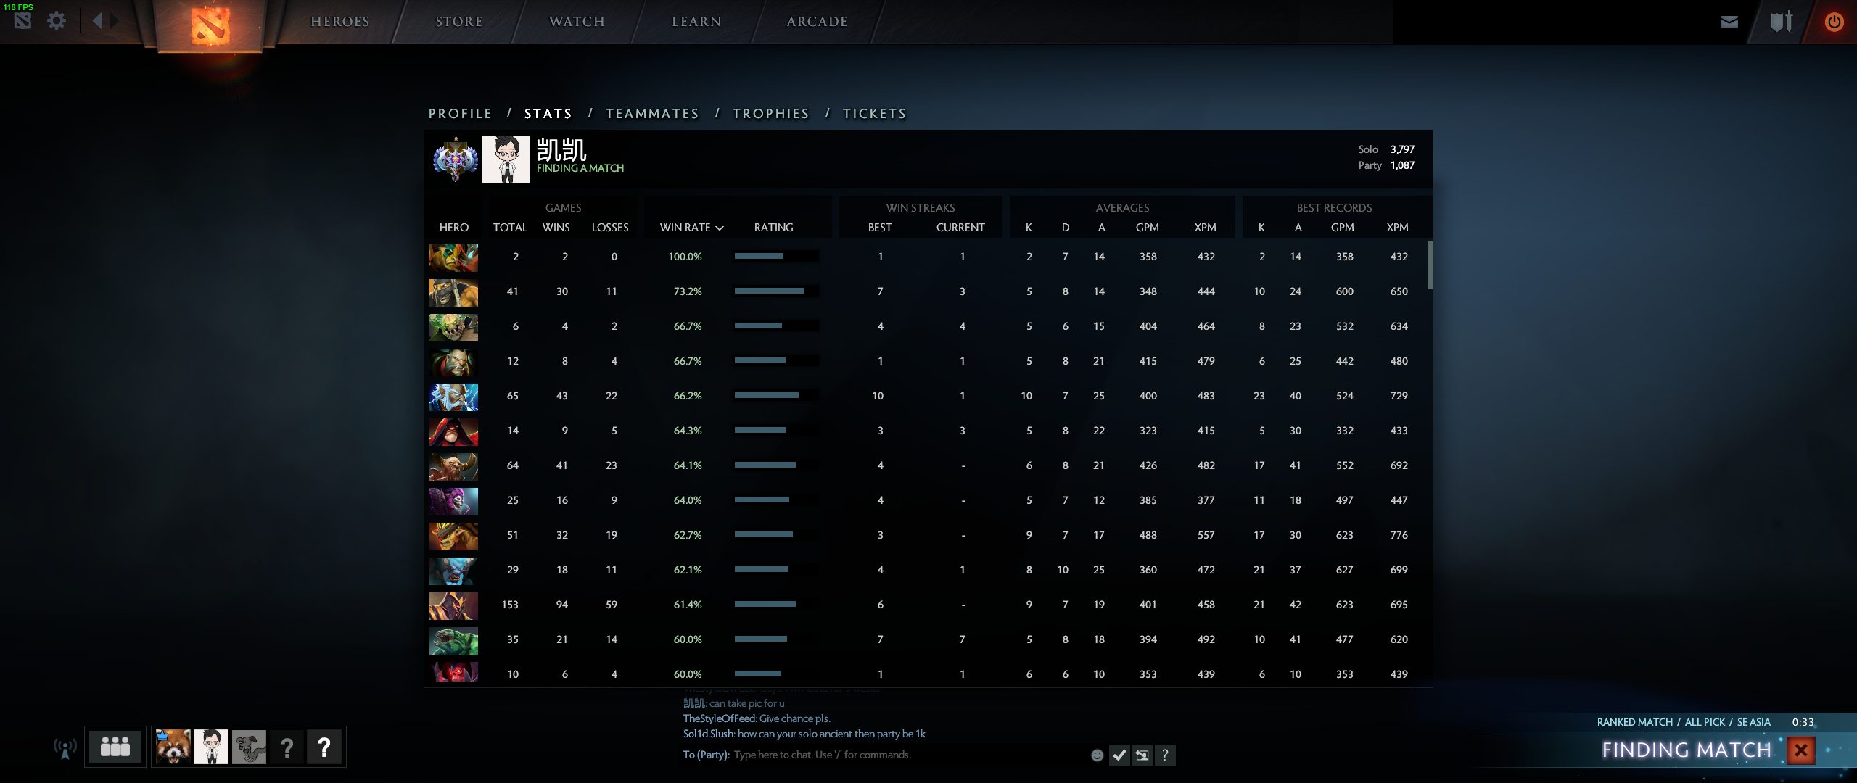
Task: Click the Solo MMR value 3,797
Action: [x=1402, y=149]
